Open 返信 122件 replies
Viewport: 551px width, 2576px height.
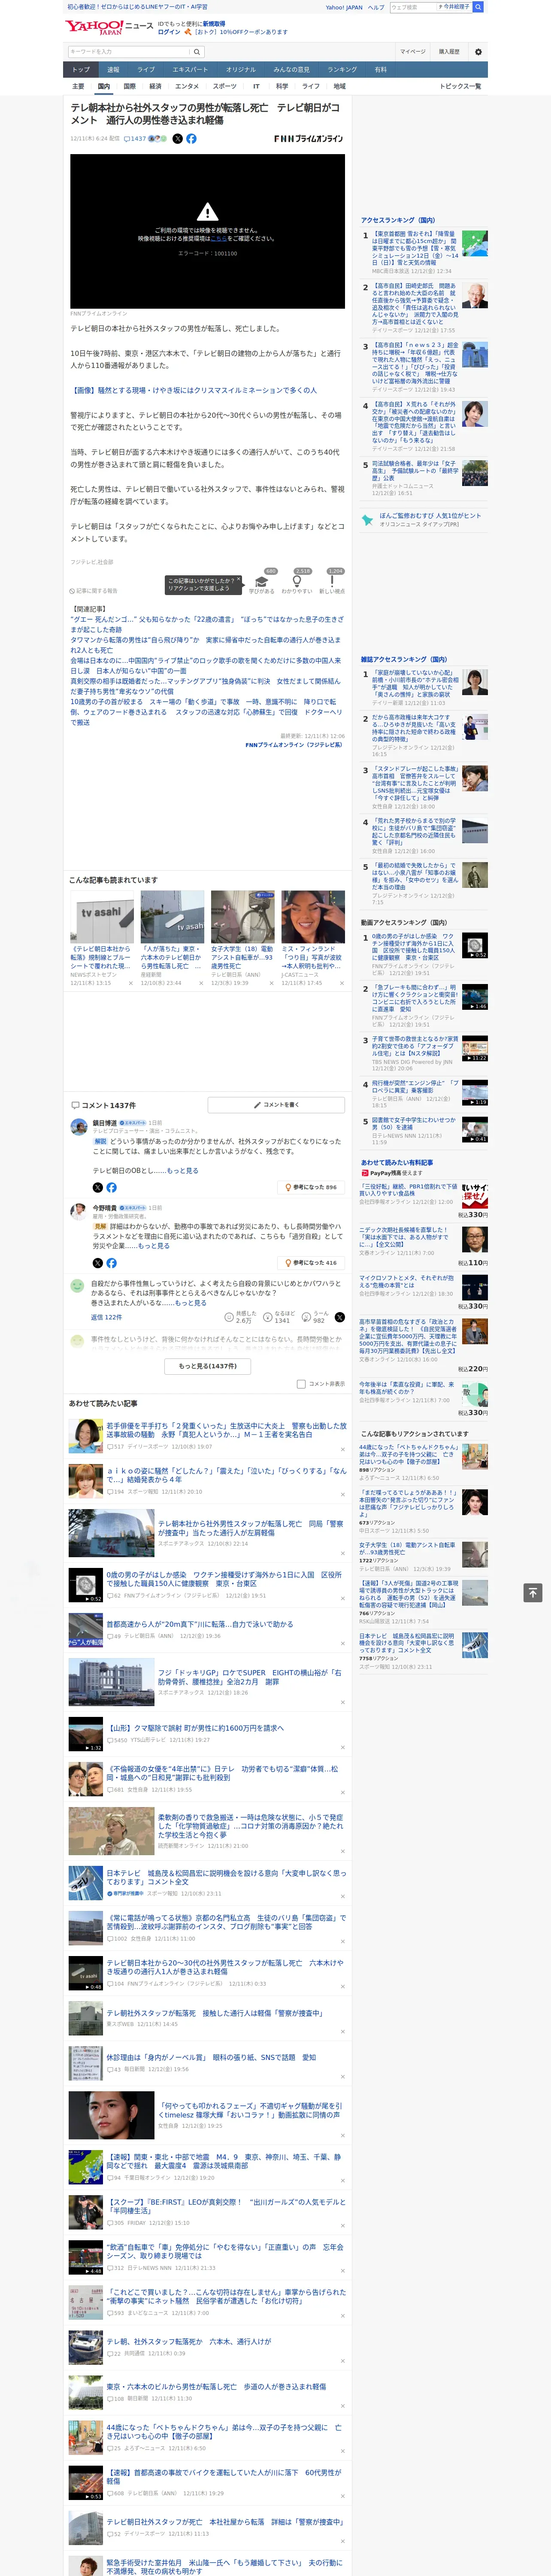107,1318
